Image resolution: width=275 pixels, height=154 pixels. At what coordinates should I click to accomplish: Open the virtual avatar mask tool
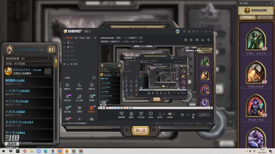[67, 109]
